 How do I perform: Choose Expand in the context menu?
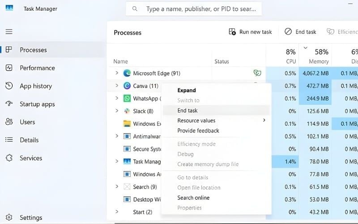[x=217, y=90]
